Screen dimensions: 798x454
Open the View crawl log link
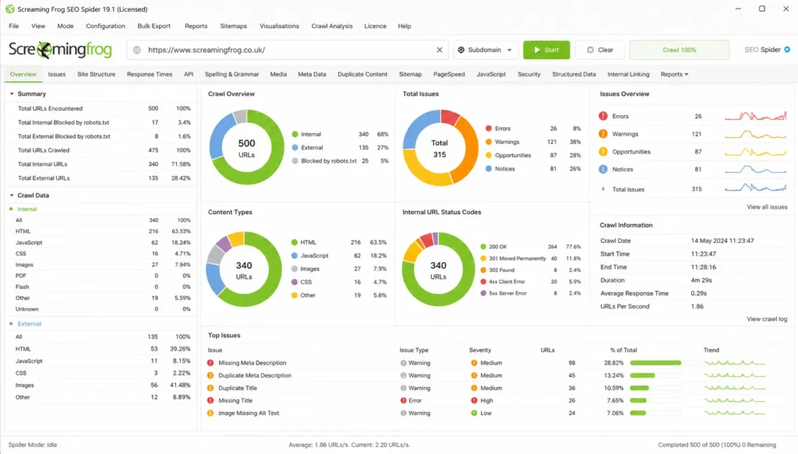[767, 319]
